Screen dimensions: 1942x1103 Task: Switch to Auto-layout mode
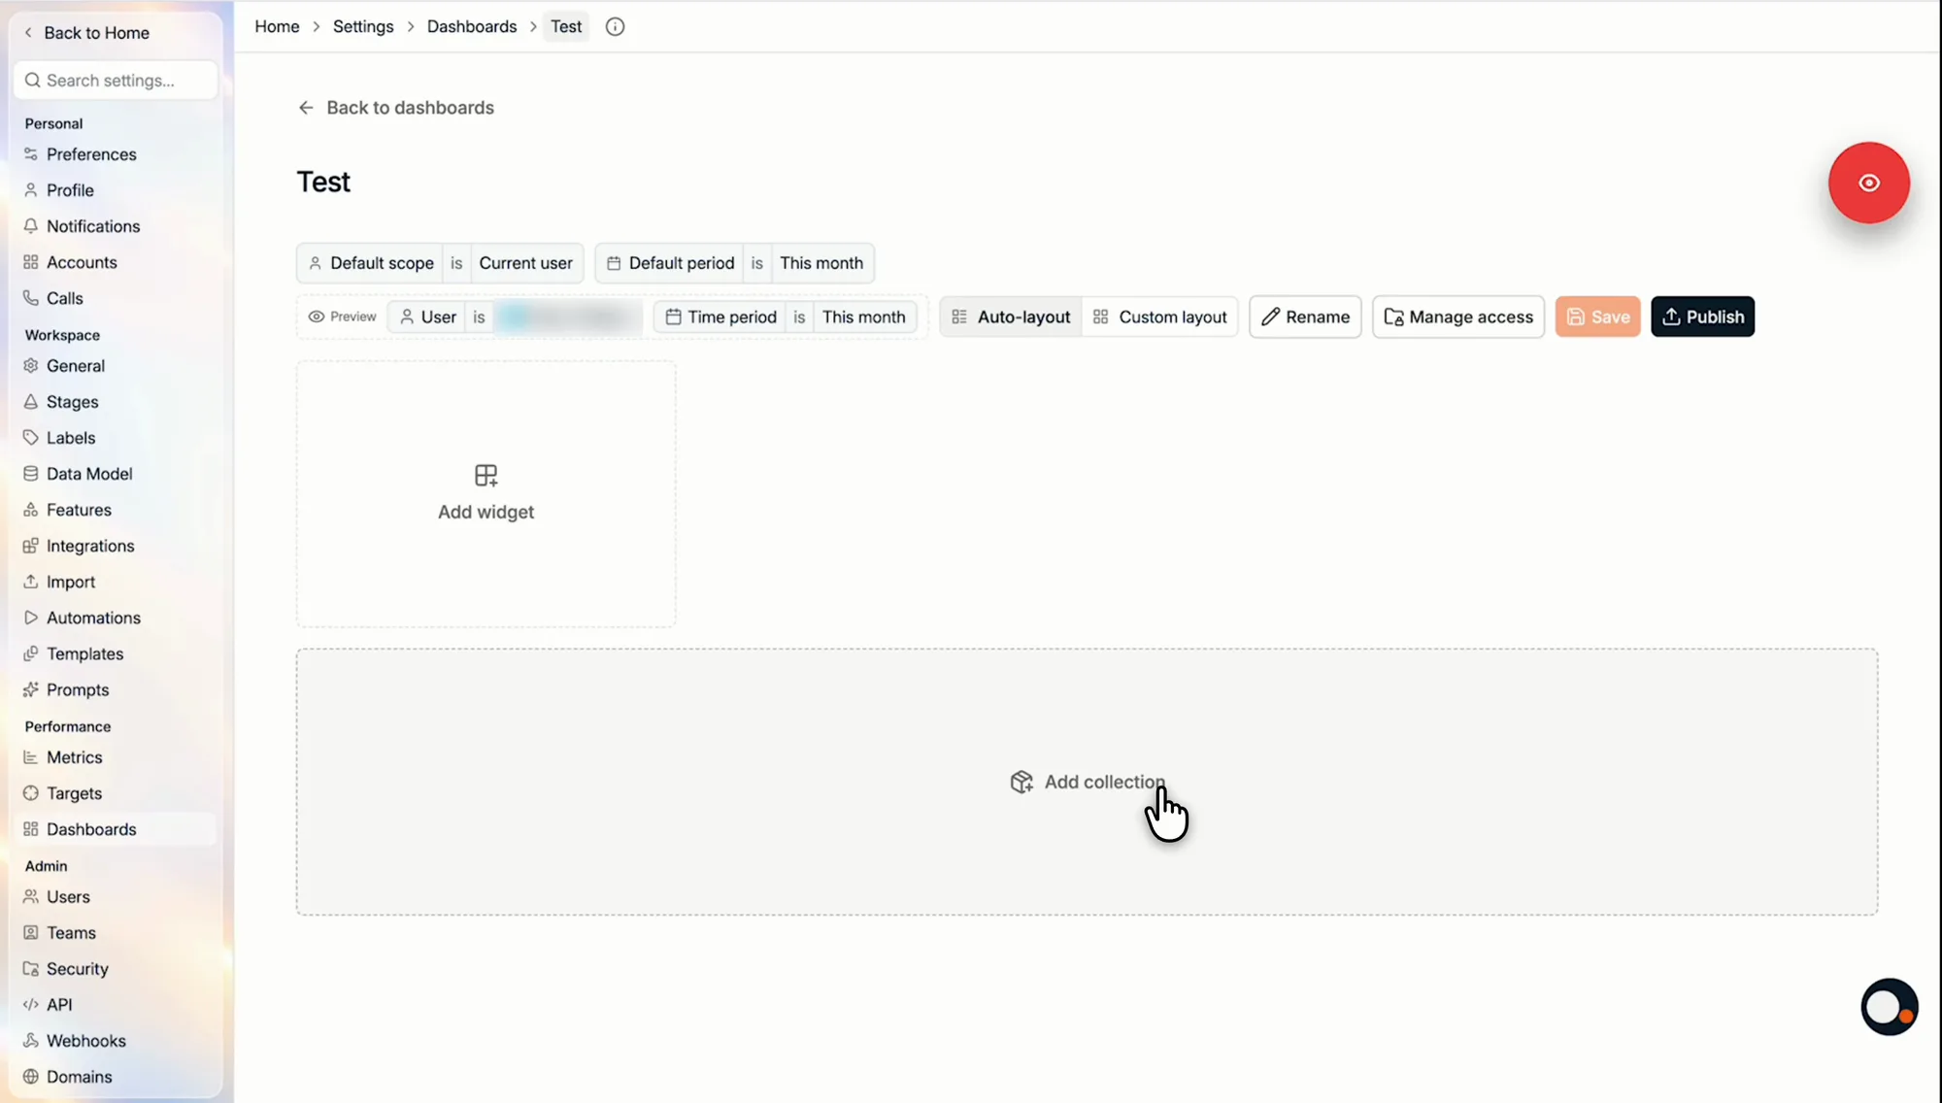pyautogui.click(x=1011, y=317)
